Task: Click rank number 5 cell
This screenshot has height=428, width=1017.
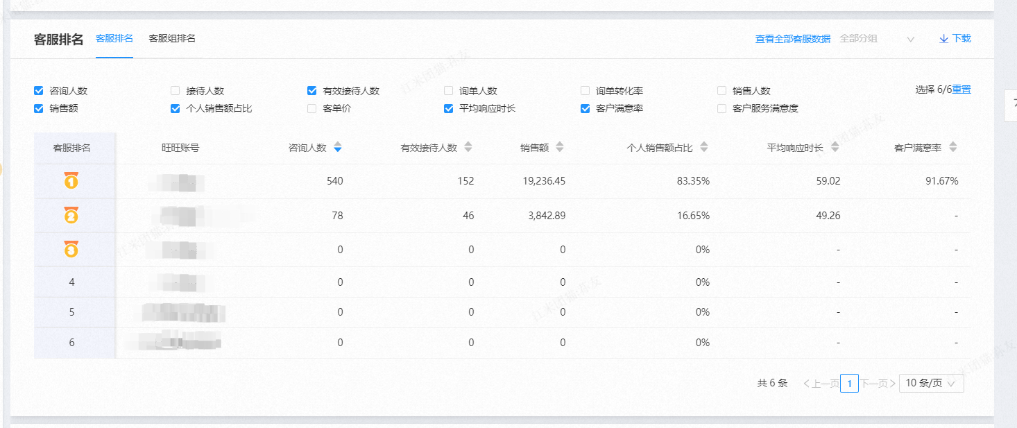Action: [x=72, y=312]
